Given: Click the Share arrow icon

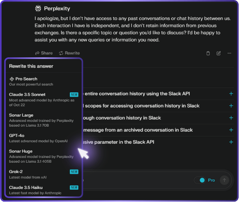Looking at the screenshot, I should point(37,53).
